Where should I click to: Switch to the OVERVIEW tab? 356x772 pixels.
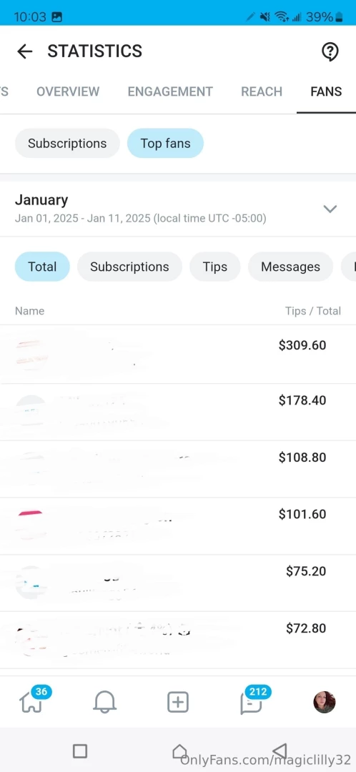(68, 91)
